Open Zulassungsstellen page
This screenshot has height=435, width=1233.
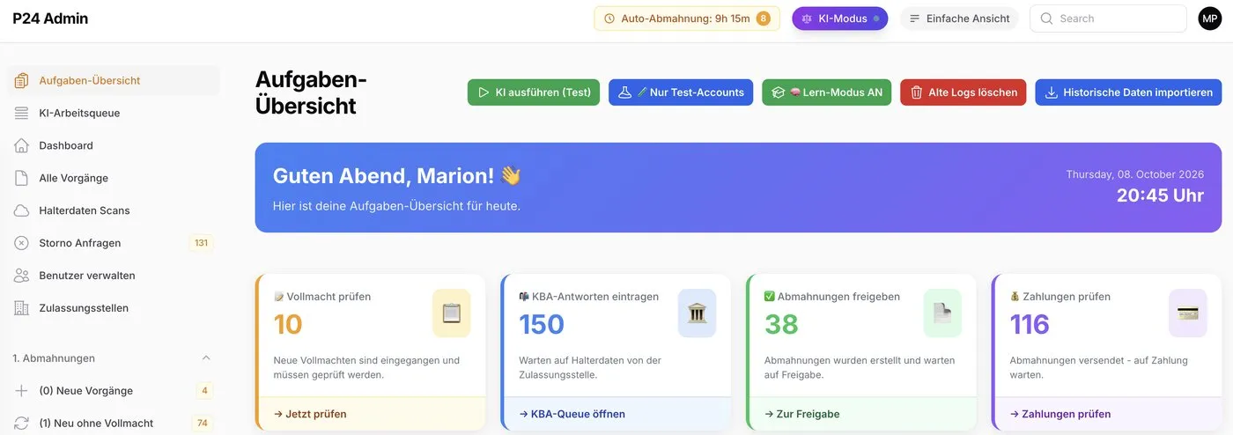(x=113, y=308)
